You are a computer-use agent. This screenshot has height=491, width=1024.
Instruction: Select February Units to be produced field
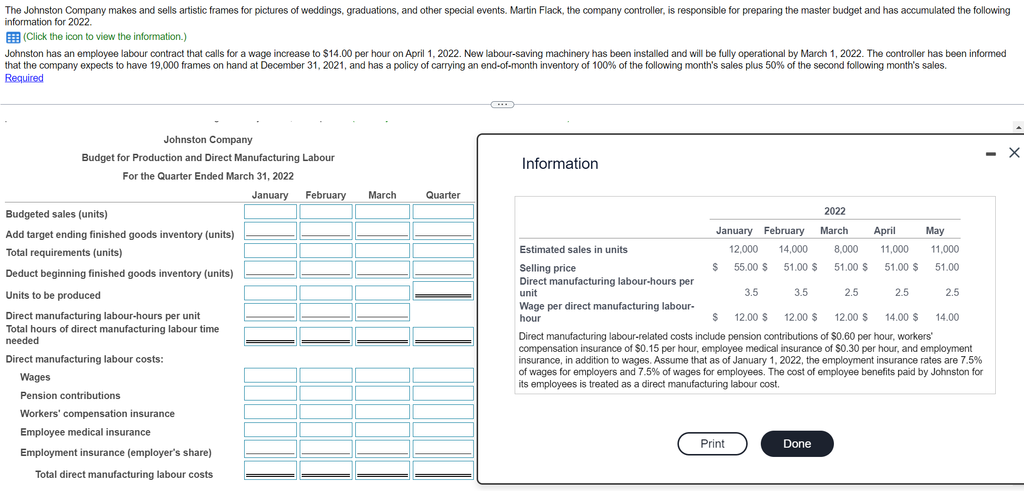[x=326, y=293]
